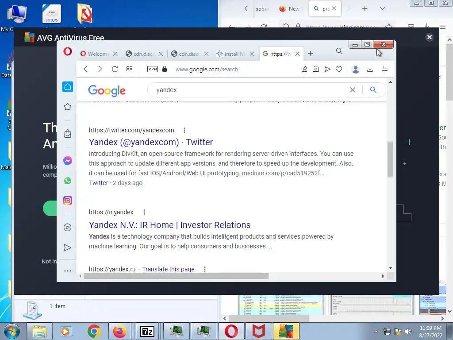Viewport: 453px width, 340px height.
Task: Open the setup desktop icon
Action: point(51,14)
